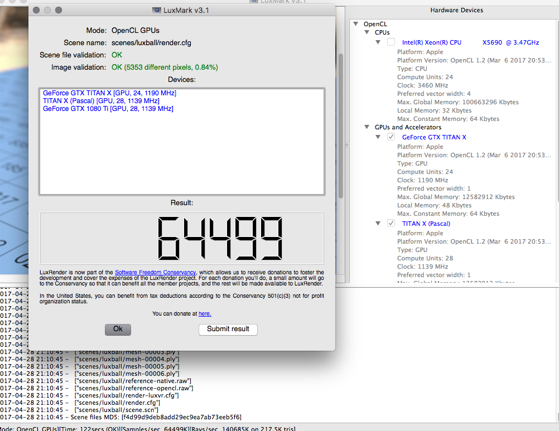The width and height of the screenshot is (559, 431).
Task: Collapse the GPUs and Accelerators node
Action: pyautogui.click(x=367, y=127)
